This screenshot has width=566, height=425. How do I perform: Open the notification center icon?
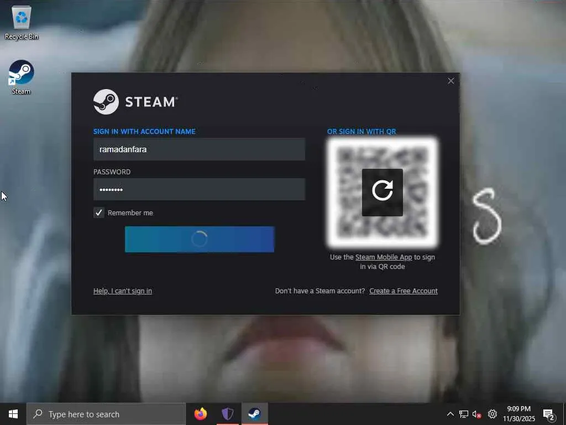click(x=549, y=414)
